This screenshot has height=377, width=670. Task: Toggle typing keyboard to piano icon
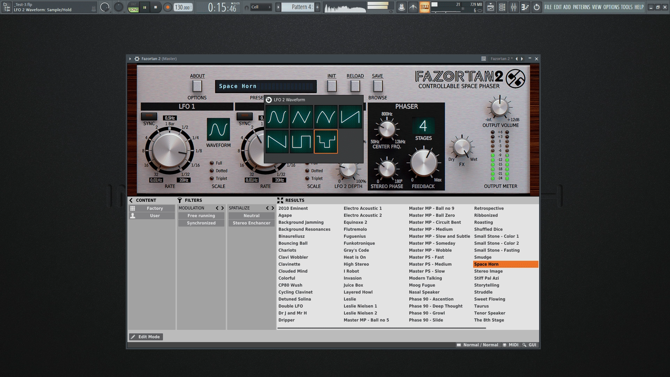[425, 7]
